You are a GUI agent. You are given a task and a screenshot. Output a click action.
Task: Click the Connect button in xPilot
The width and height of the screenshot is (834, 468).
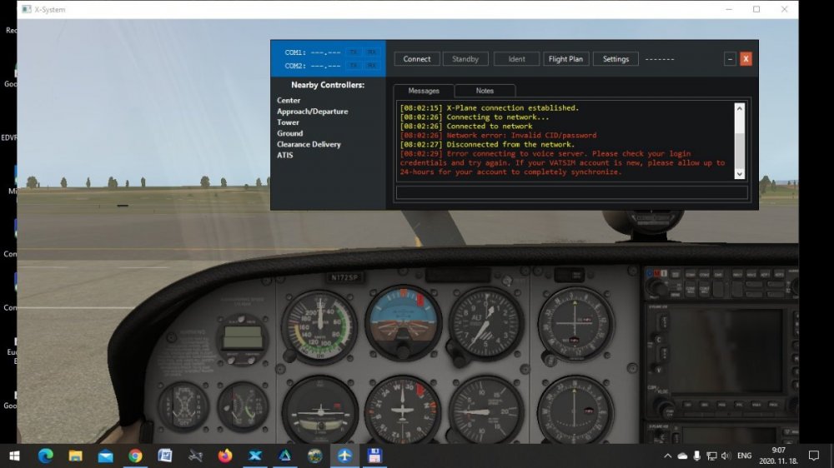pyautogui.click(x=417, y=59)
